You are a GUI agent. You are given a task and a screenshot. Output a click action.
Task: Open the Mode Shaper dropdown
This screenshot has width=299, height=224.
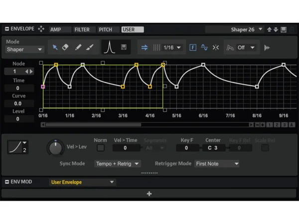click(x=25, y=49)
